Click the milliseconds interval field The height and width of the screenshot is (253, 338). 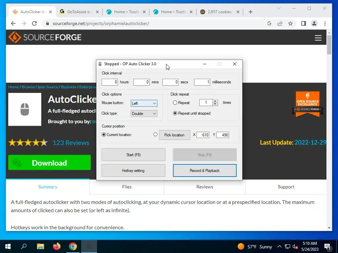202,82
